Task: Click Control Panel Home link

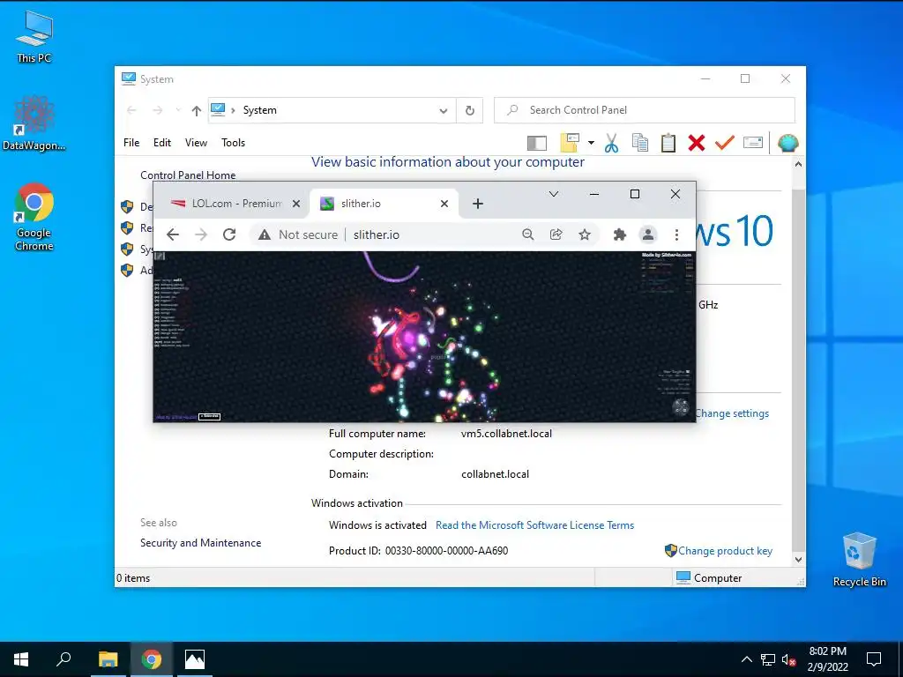Action: tap(188, 175)
